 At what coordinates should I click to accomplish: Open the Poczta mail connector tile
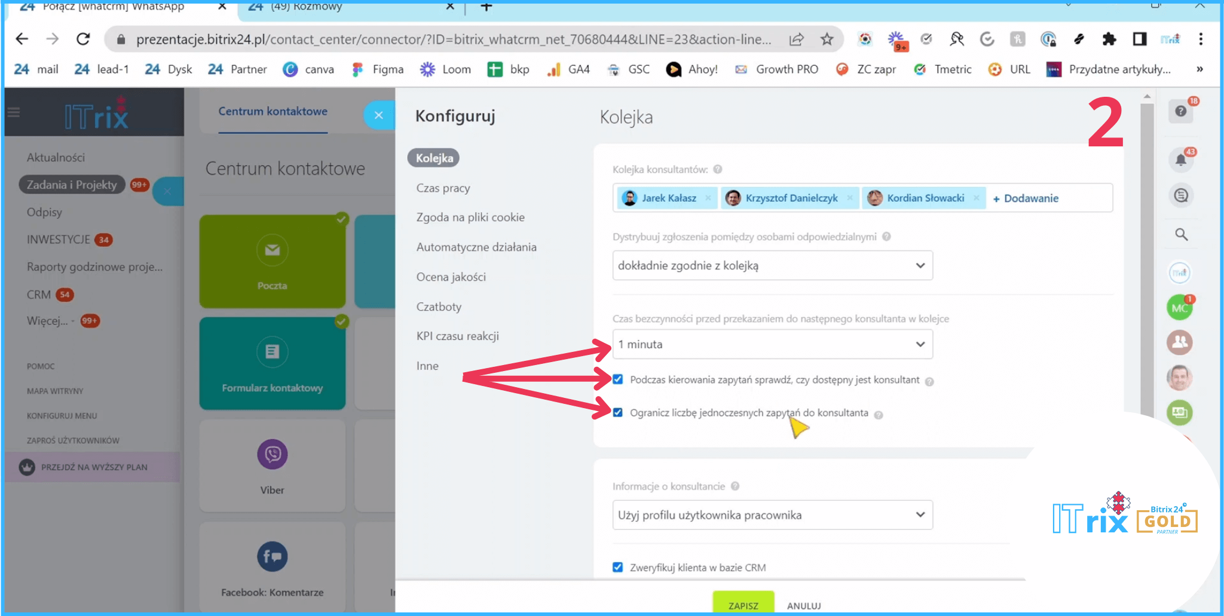point(272,262)
